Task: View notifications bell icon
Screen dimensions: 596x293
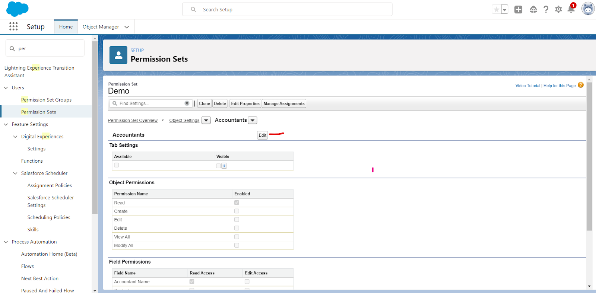Action: click(x=571, y=9)
